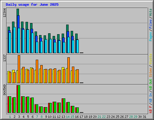Click day 2 on the x-axis
The image size is (154, 120).
point(14,117)
